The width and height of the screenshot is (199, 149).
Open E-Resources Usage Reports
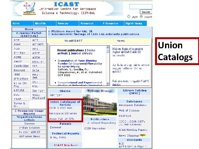pos(29,112)
